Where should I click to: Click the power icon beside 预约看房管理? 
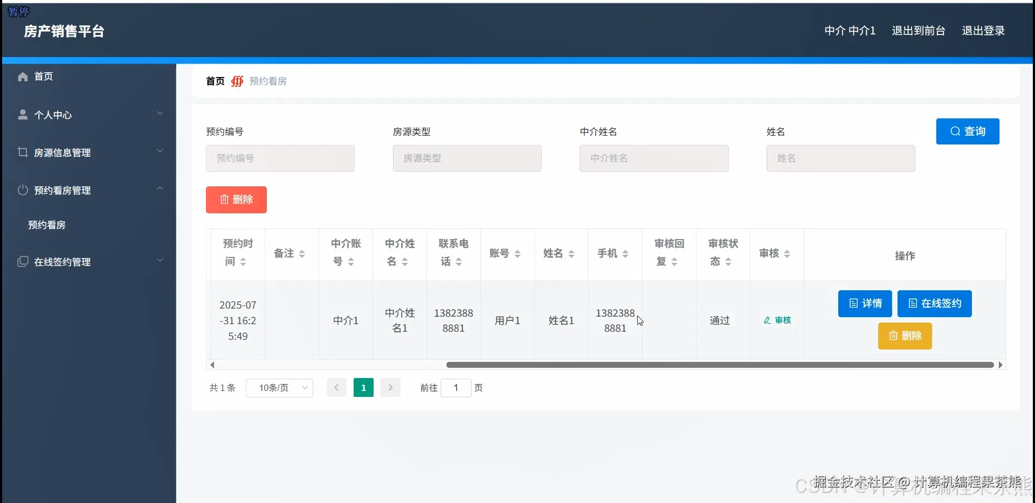coord(23,190)
